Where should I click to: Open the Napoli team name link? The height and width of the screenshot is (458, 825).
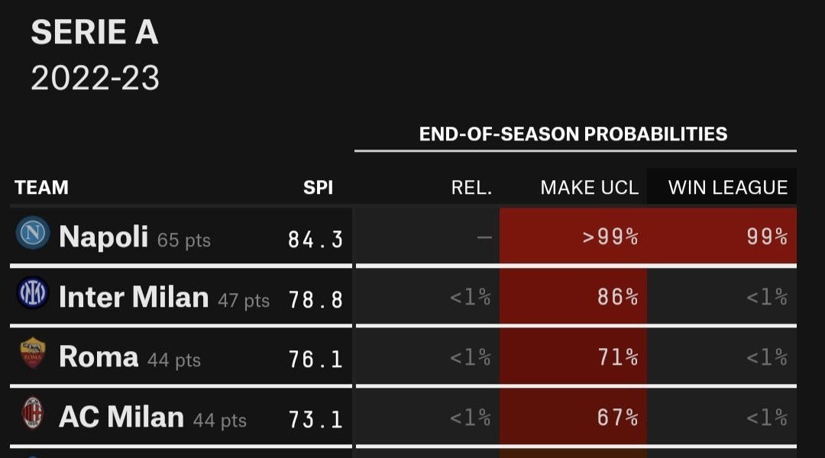click(103, 237)
